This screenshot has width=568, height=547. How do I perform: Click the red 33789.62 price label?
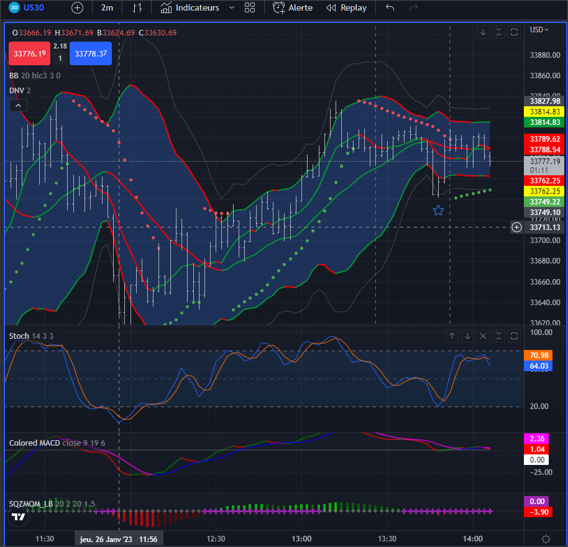point(544,139)
